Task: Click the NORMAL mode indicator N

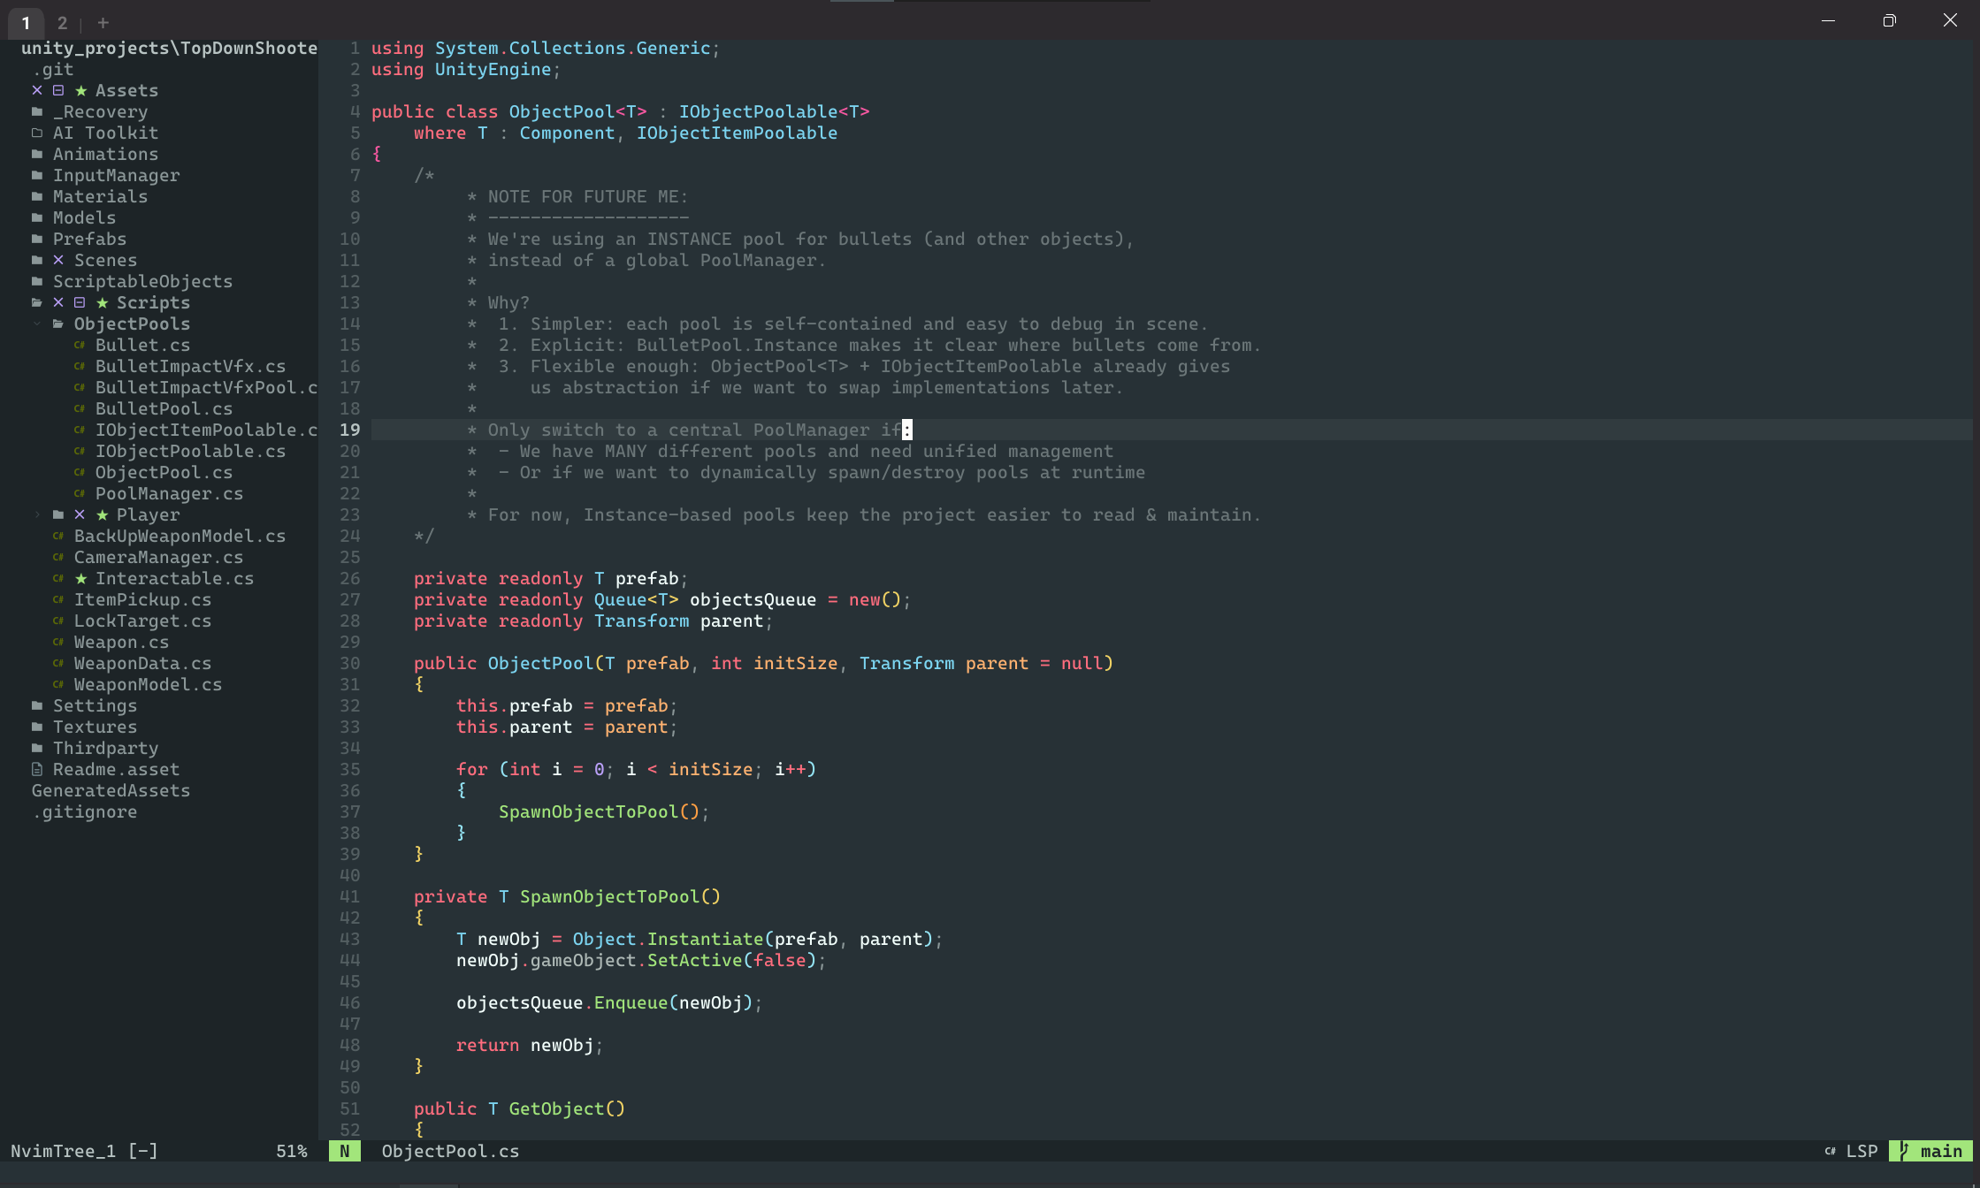Action: [x=344, y=1151]
